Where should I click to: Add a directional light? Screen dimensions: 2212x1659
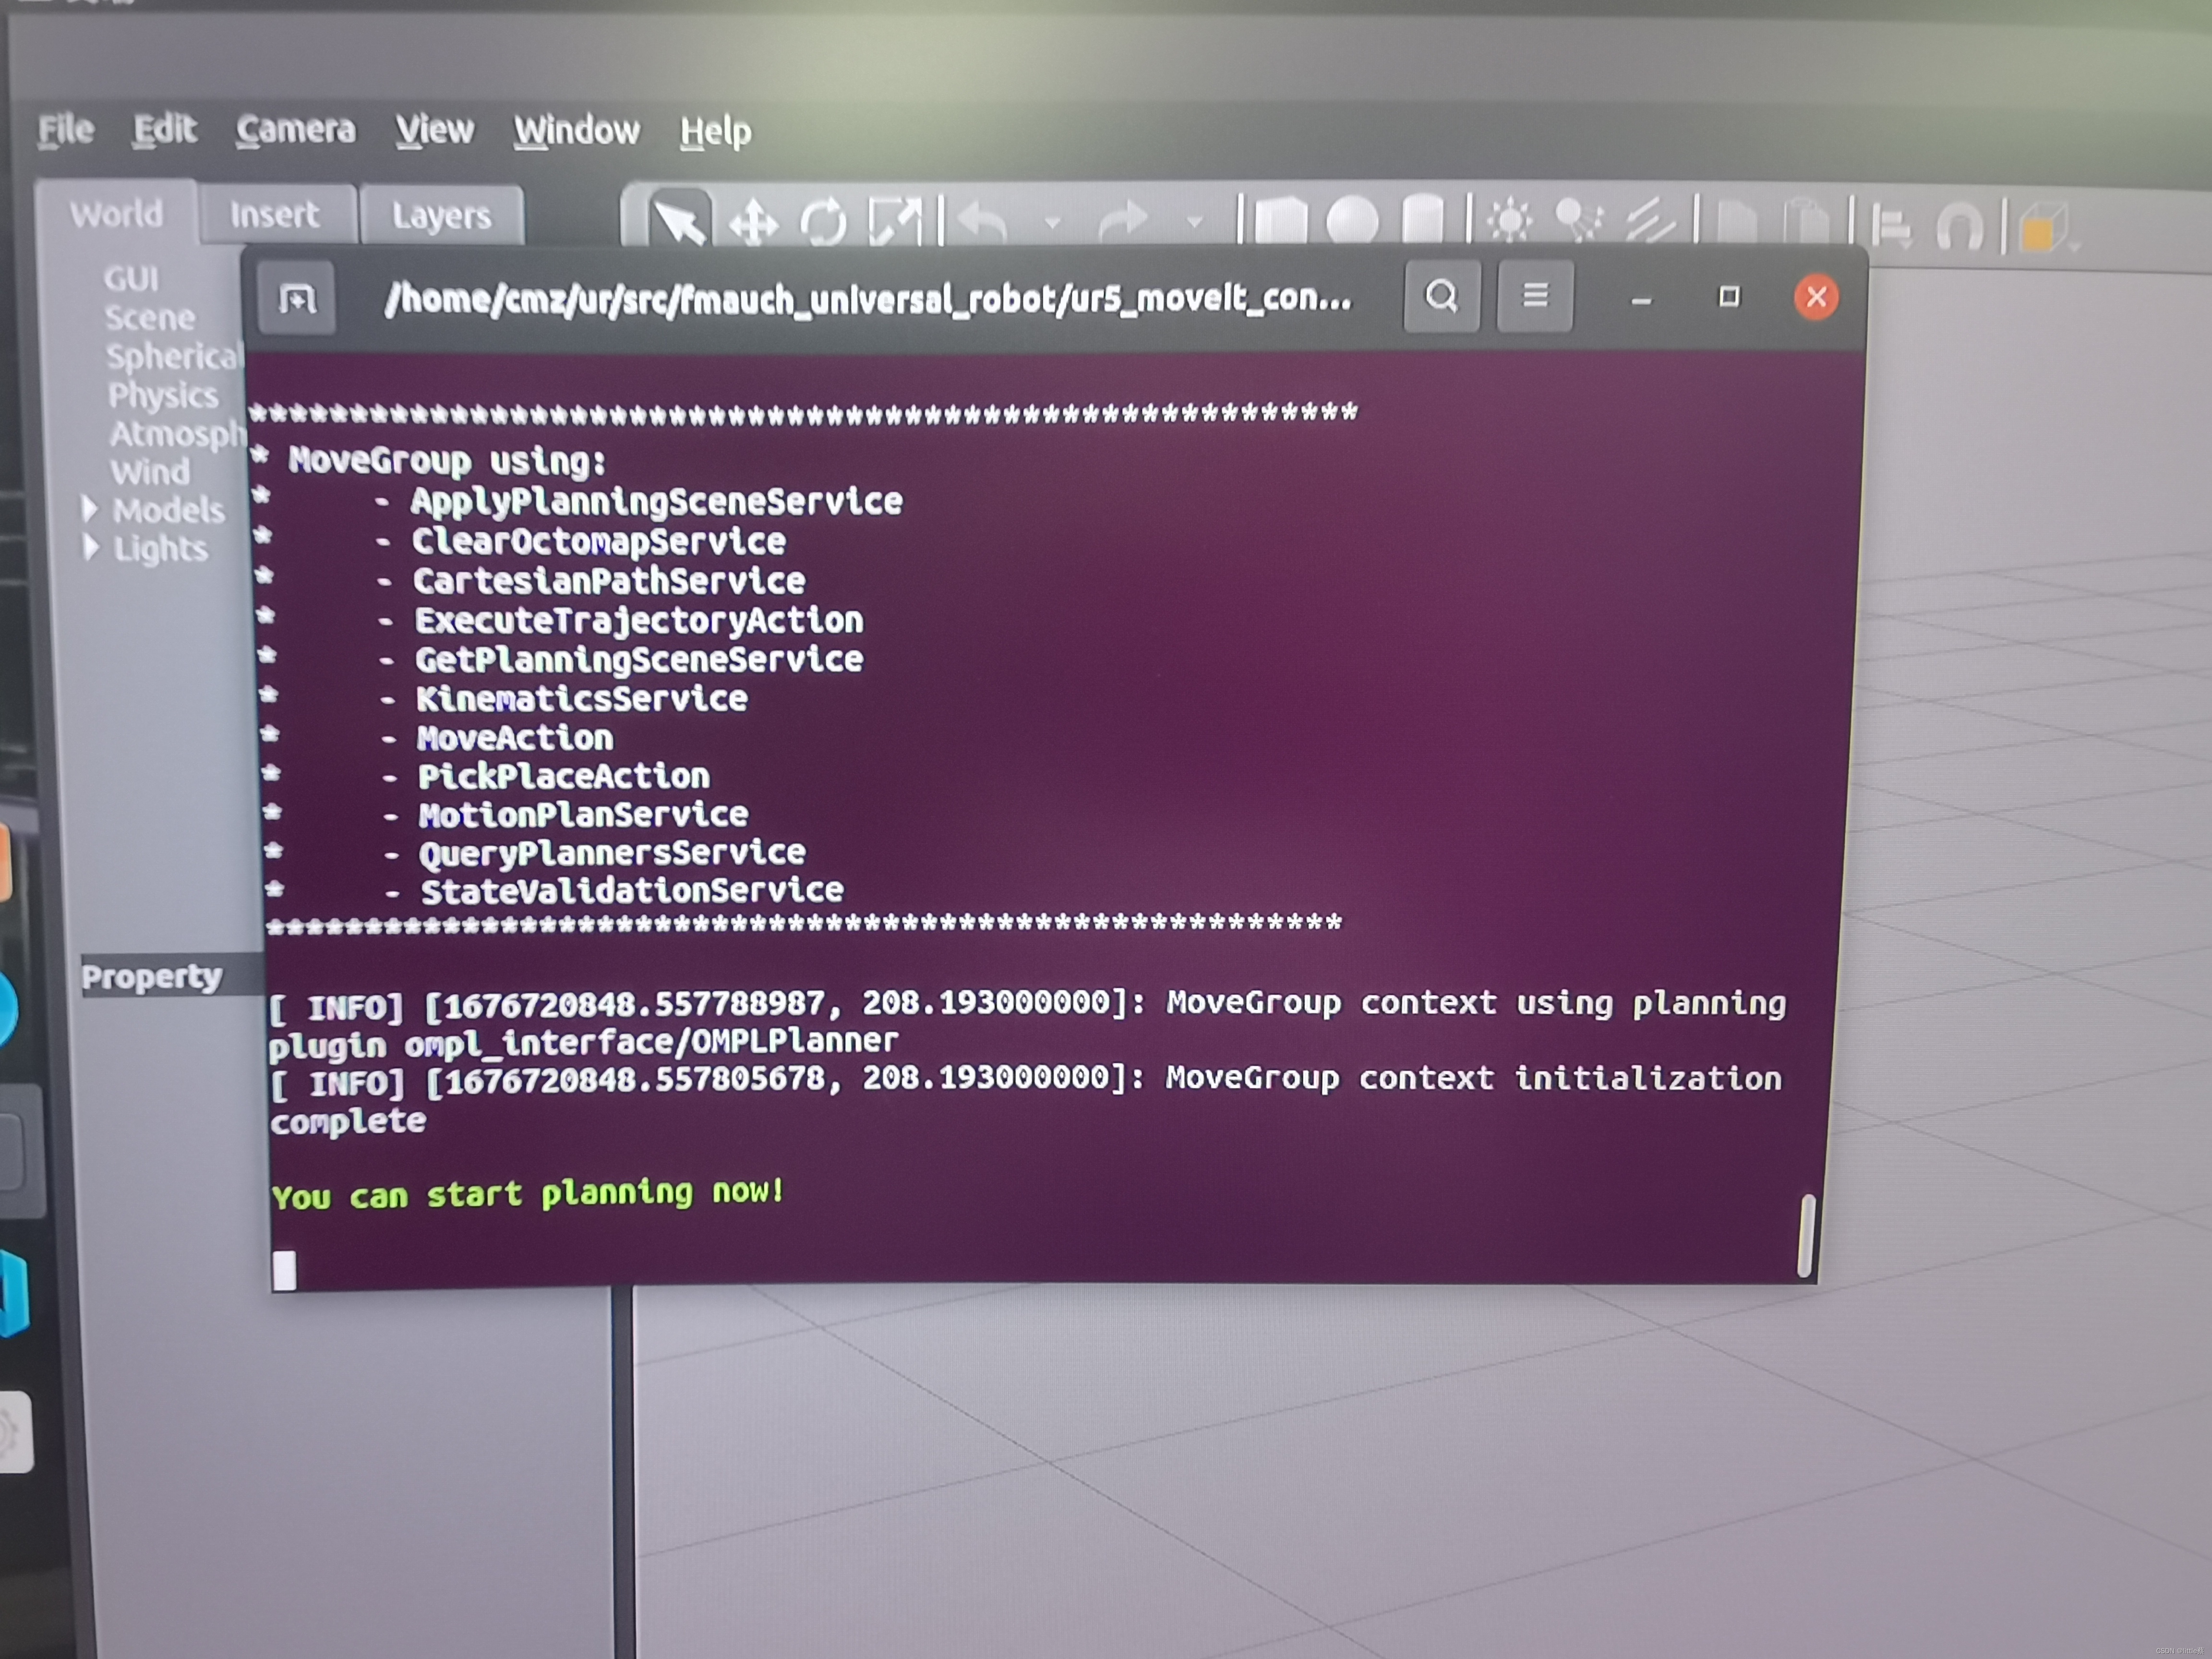click(x=1650, y=221)
